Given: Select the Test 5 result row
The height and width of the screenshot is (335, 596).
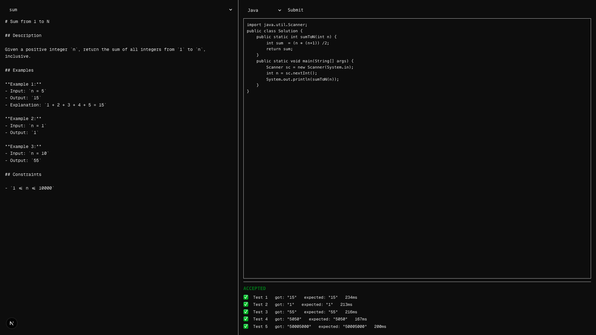Looking at the screenshot, I should [x=315, y=327].
